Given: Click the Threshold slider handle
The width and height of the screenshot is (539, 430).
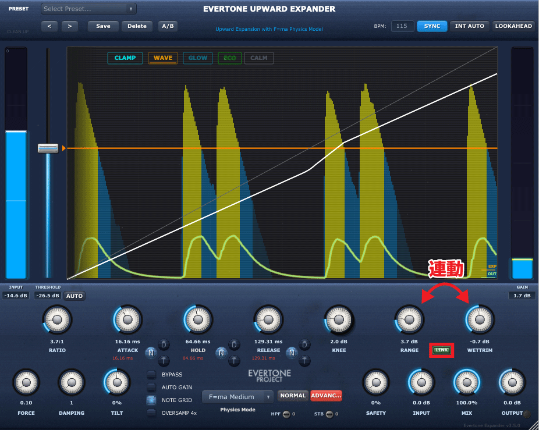Looking at the screenshot, I should [x=48, y=148].
